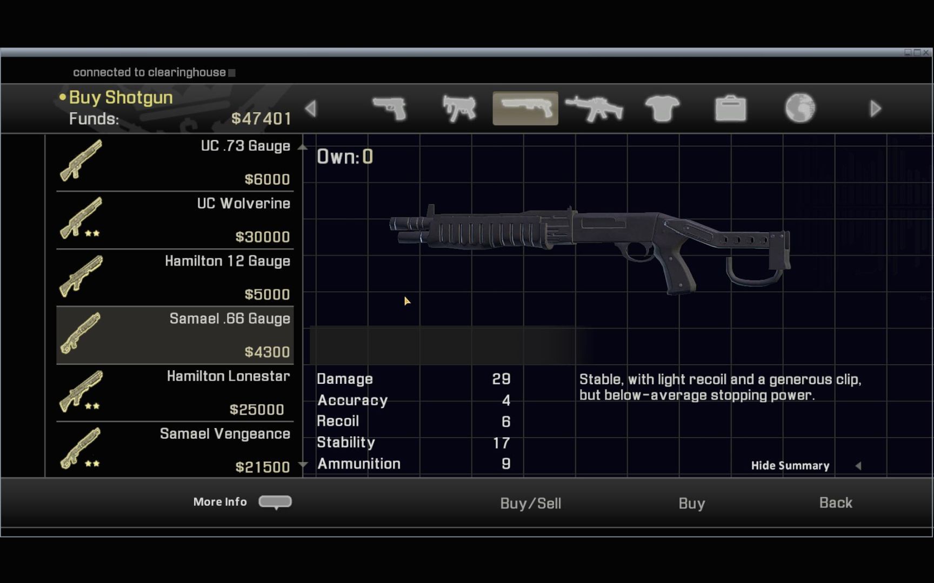Select Hamilton 12 Gauge from the list
The height and width of the screenshot is (583, 934).
175,278
